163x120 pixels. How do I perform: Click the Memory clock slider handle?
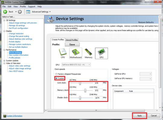coord(85,91)
